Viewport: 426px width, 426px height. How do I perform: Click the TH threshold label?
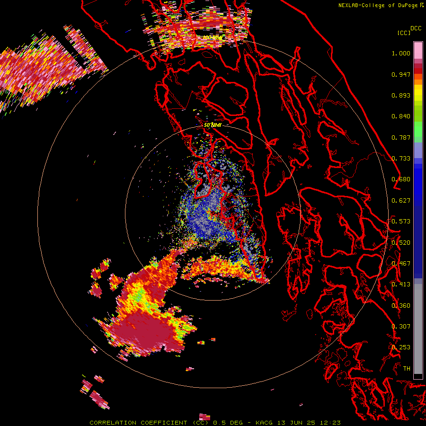tap(407, 369)
